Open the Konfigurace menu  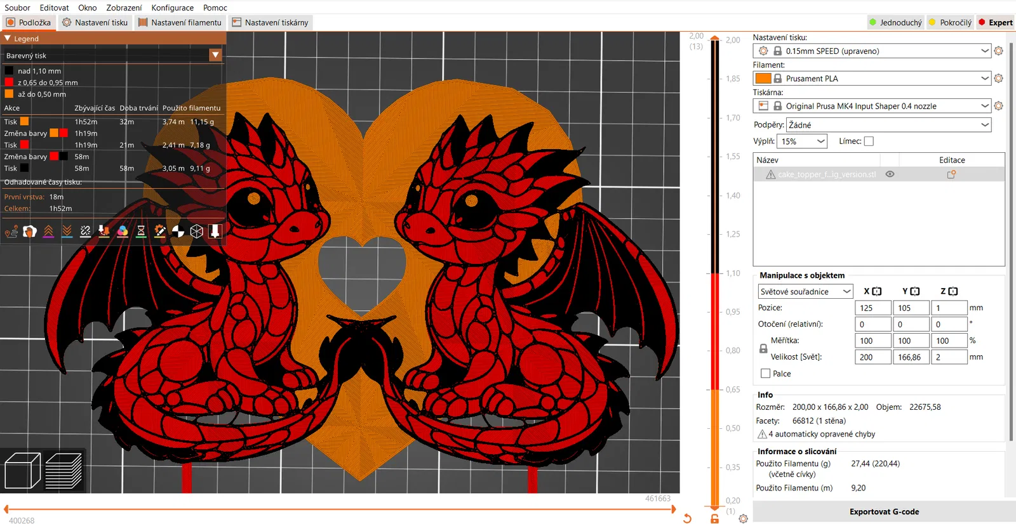click(173, 8)
